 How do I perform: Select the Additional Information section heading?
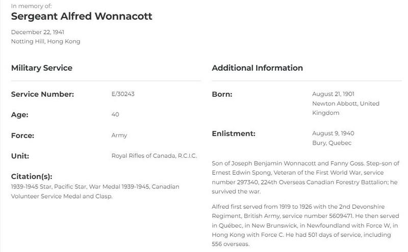tap(258, 68)
